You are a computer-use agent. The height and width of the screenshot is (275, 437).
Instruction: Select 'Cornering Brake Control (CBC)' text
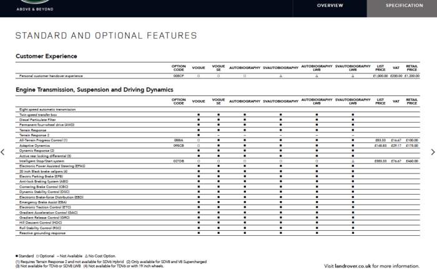click(x=44, y=187)
